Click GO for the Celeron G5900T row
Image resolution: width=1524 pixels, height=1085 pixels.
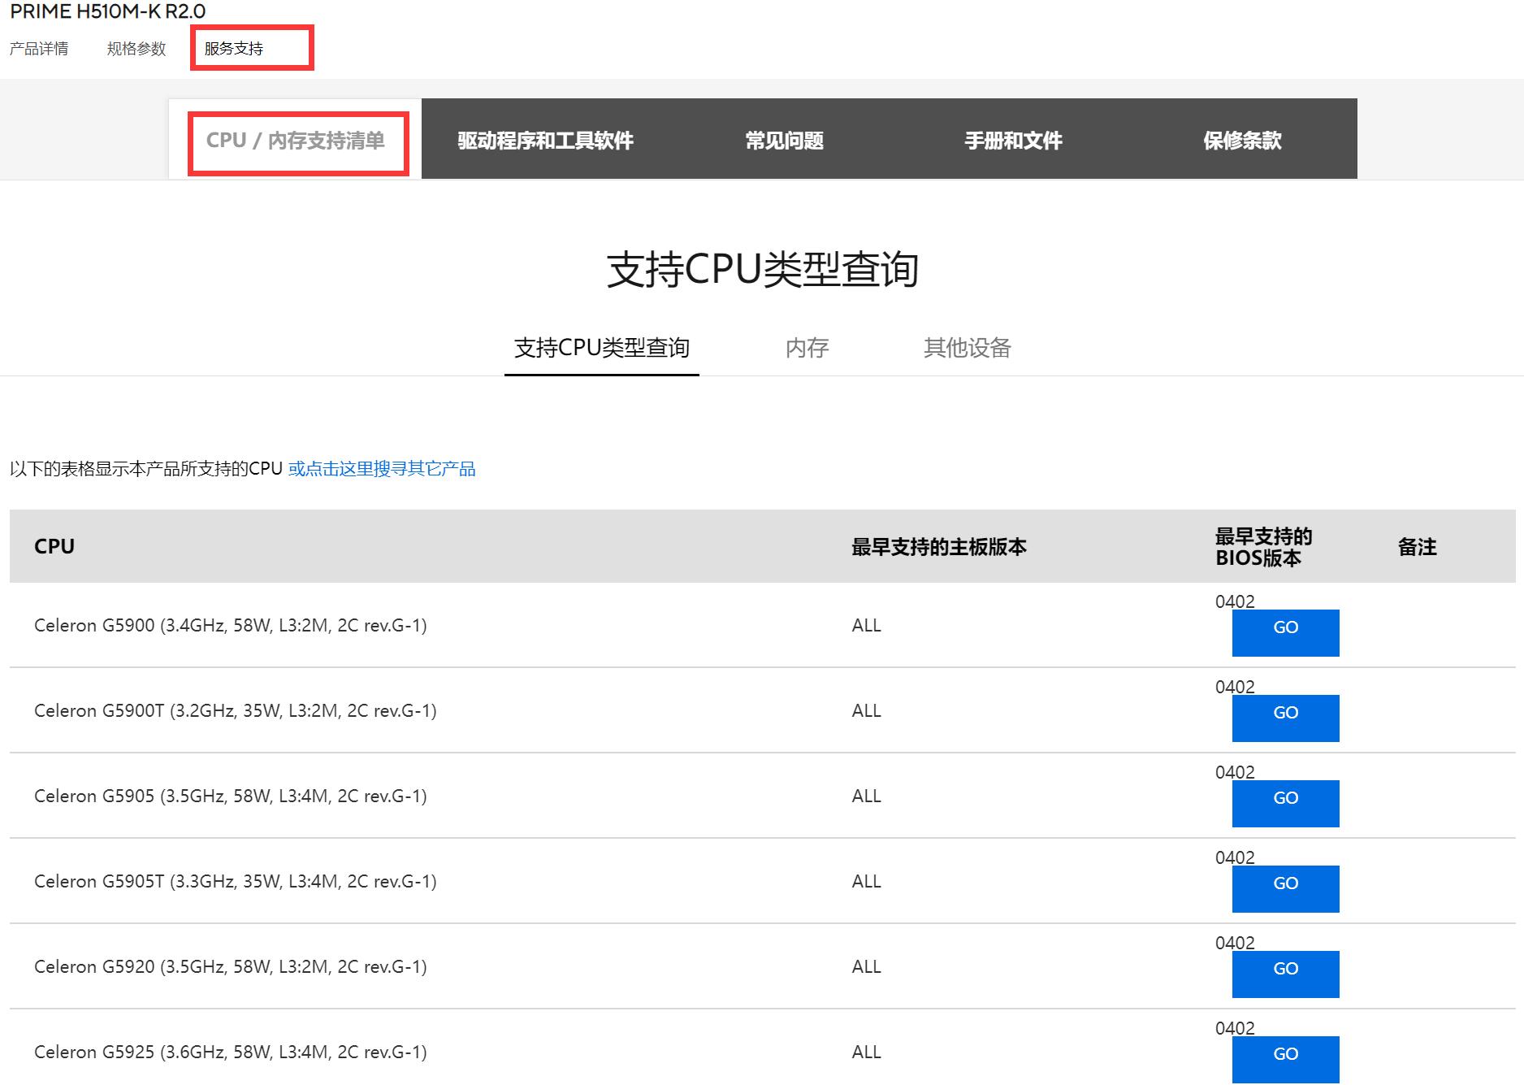point(1285,718)
